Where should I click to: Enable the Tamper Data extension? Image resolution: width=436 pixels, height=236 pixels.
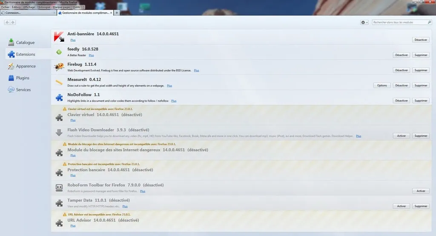click(x=401, y=206)
